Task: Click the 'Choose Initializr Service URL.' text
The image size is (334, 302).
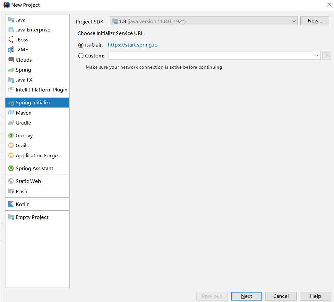Action: click(111, 33)
